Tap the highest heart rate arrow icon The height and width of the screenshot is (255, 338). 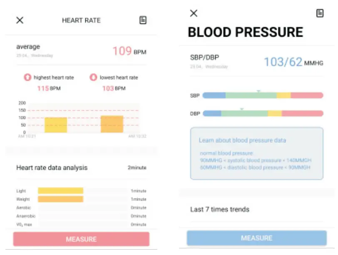coord(27,77)
